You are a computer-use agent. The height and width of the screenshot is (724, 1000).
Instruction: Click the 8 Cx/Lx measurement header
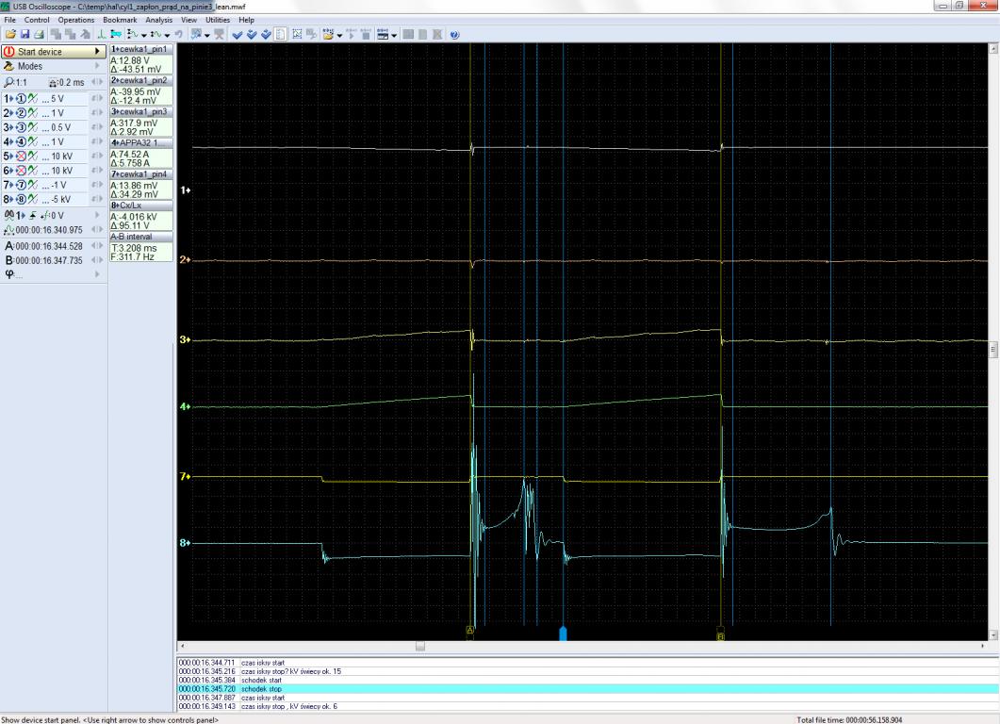(141, 206)
